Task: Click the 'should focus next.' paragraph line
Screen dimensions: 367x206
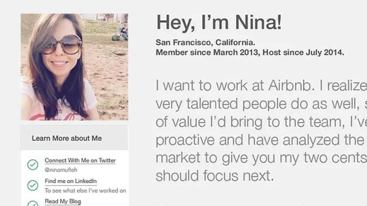Action: coord(214,176)
